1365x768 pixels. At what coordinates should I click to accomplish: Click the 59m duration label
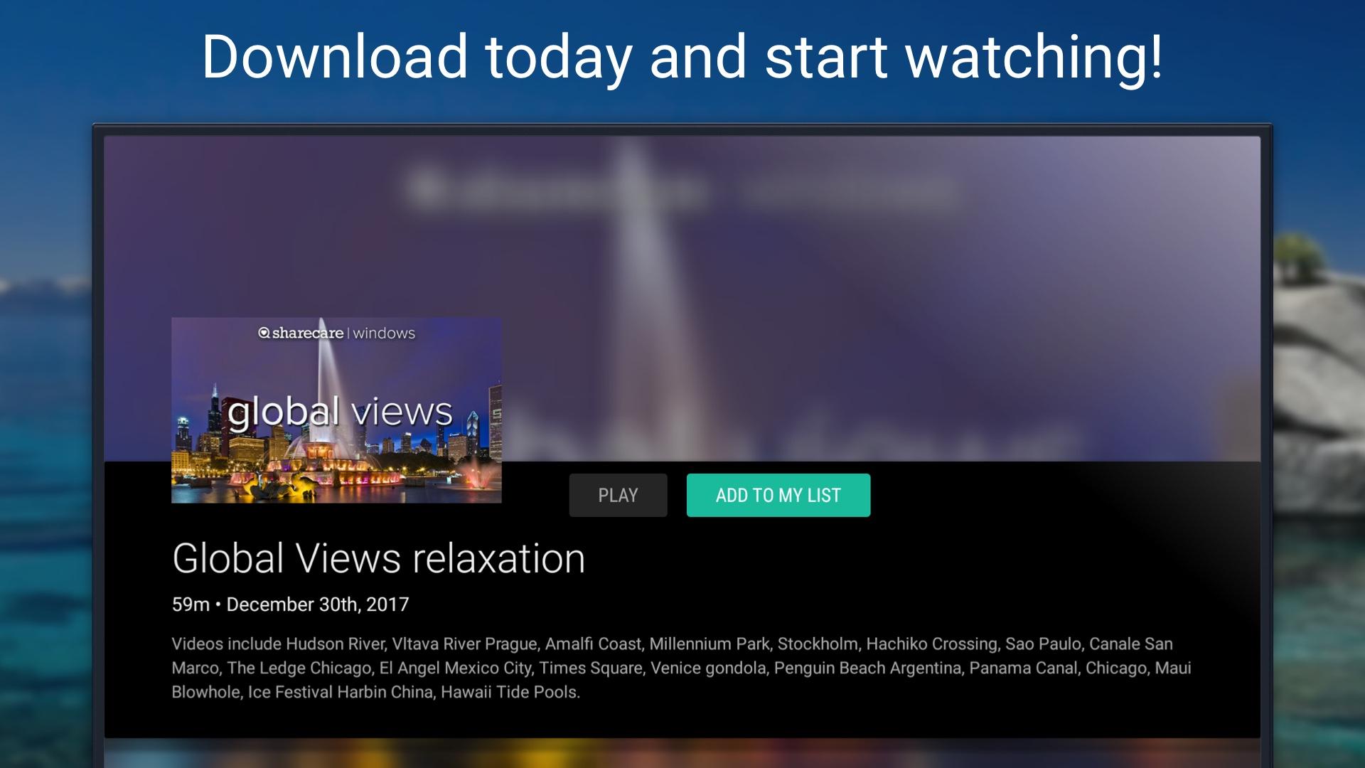point(191,604)
